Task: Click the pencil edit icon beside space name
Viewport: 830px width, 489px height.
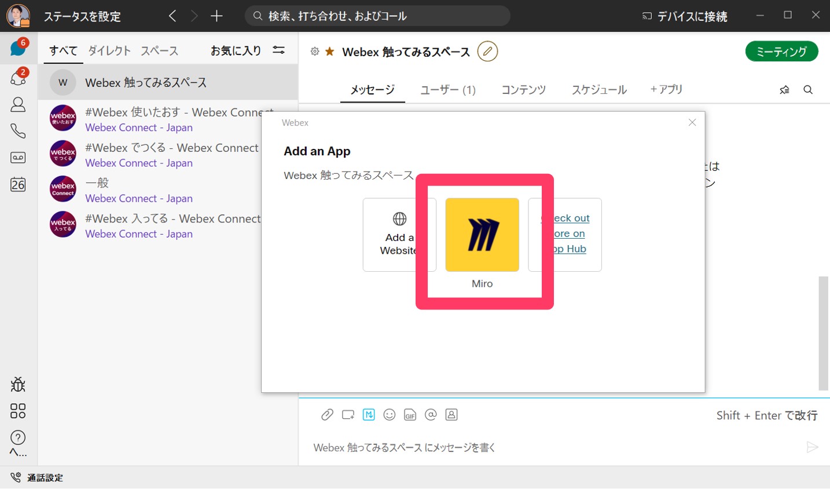Action: pyautogui.click(x=487, y=52)
